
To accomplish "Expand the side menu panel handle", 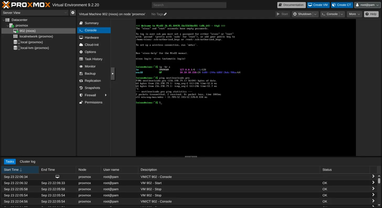I will 113,74.
